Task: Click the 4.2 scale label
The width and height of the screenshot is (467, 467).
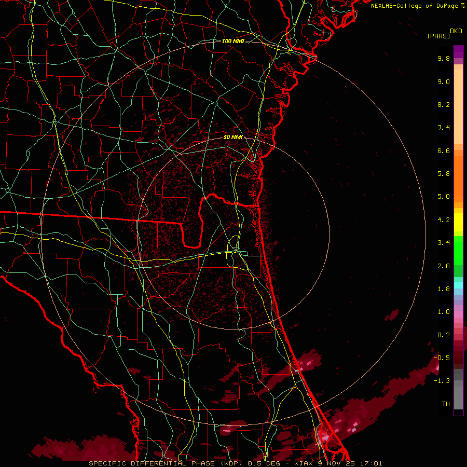Action: click(x=444, y=220)
